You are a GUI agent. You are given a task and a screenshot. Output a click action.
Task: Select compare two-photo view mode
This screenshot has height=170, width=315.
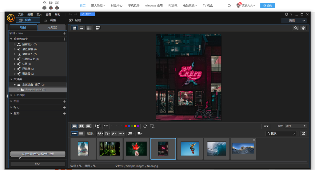(x=82, y=126)
